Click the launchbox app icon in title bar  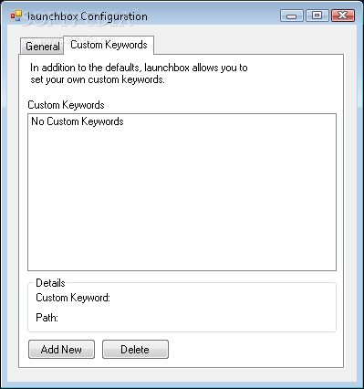coord(16,16)
